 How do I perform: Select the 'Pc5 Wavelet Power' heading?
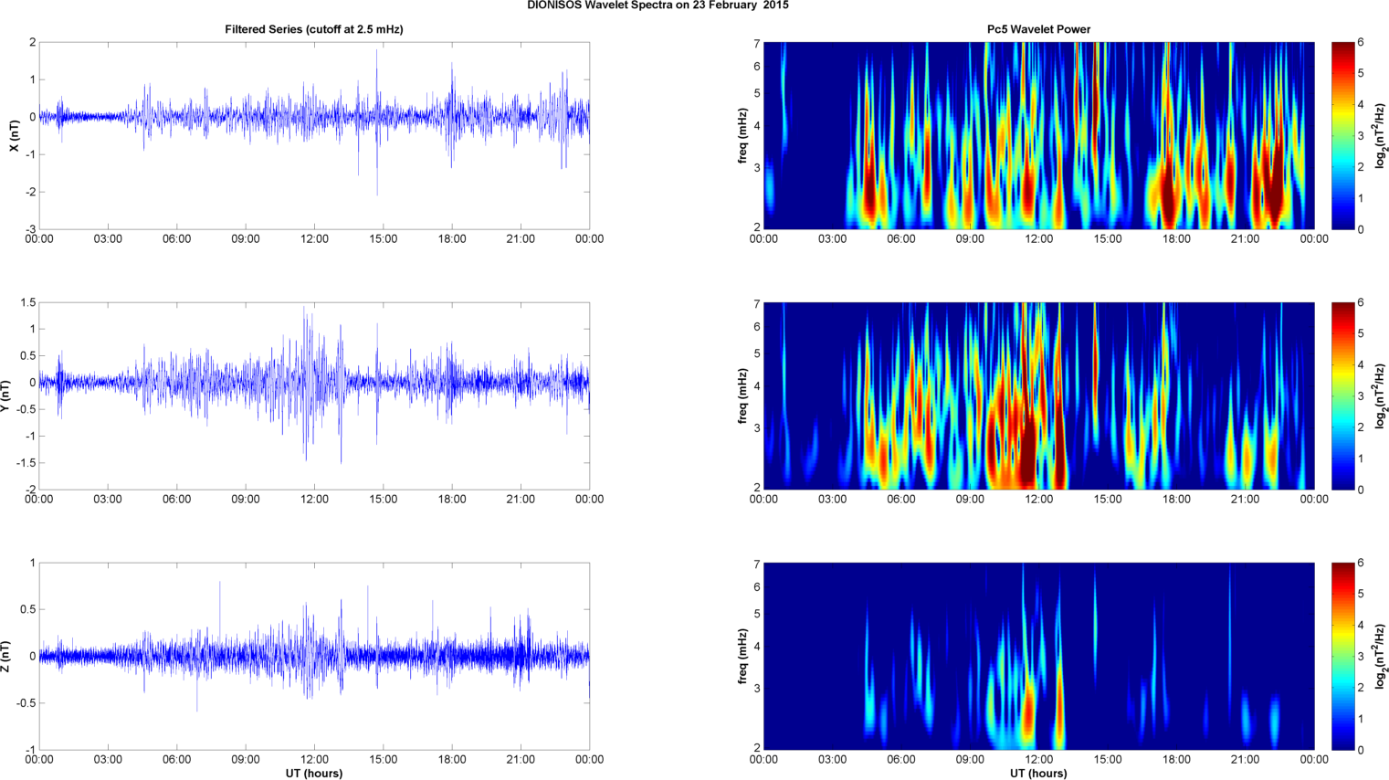click(x=1038, y=29)
